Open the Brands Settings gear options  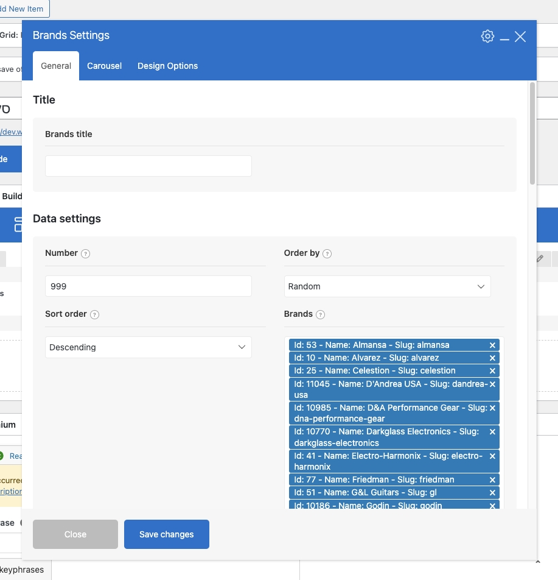[x=487, y=37]
